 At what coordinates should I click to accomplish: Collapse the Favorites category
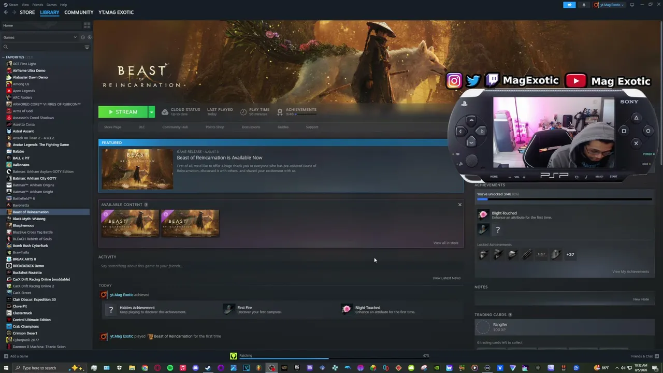click(x=3, y=57)
